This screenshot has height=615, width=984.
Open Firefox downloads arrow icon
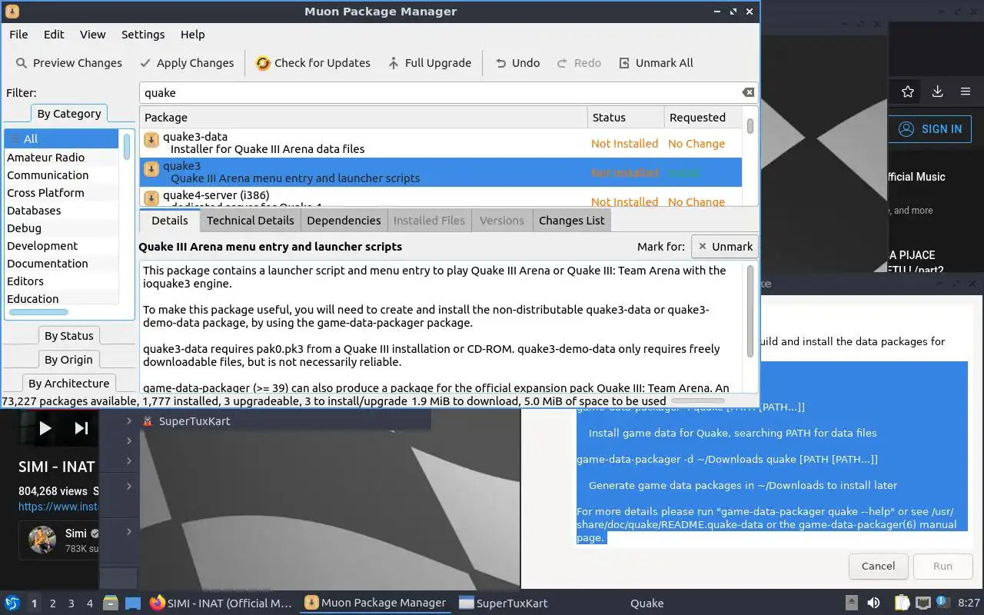pos(937,91)
